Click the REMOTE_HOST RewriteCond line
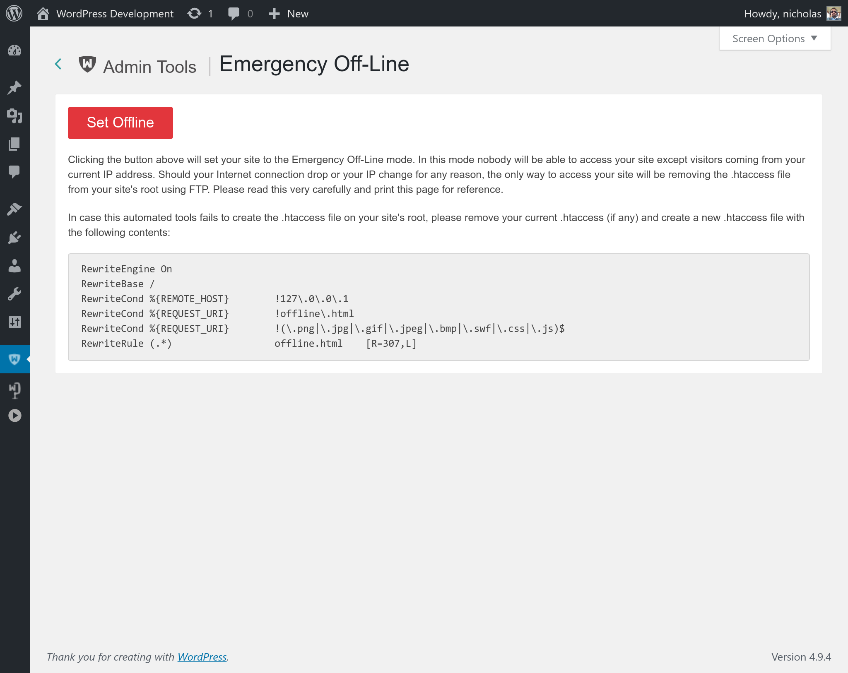848x673 pixels. 215,299
